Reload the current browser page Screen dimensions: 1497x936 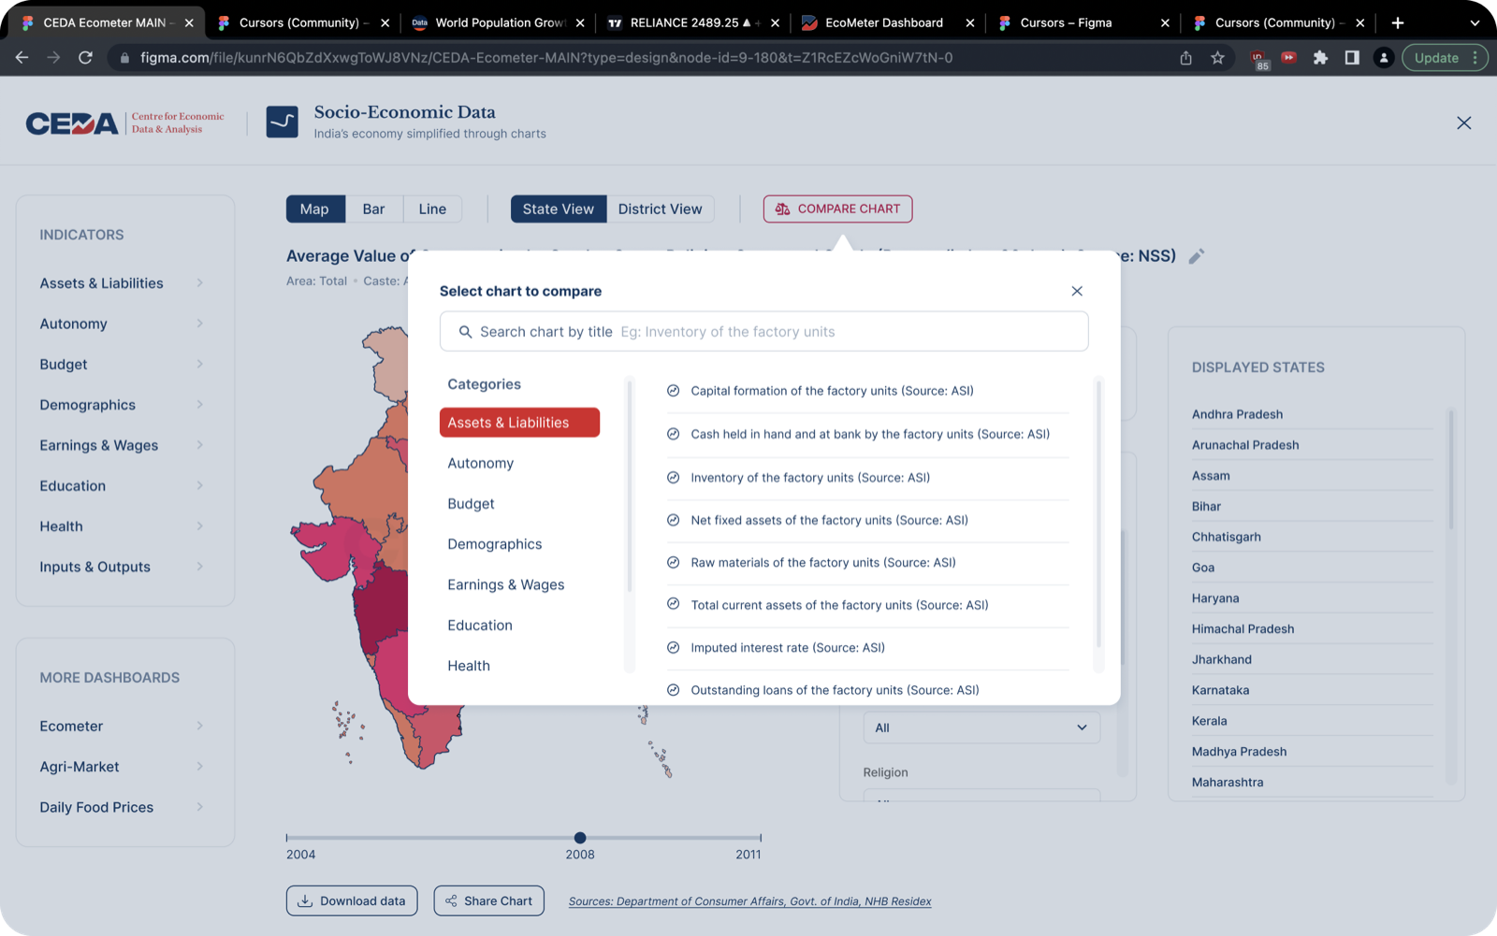pyautogui.click(x=85, y=58)
